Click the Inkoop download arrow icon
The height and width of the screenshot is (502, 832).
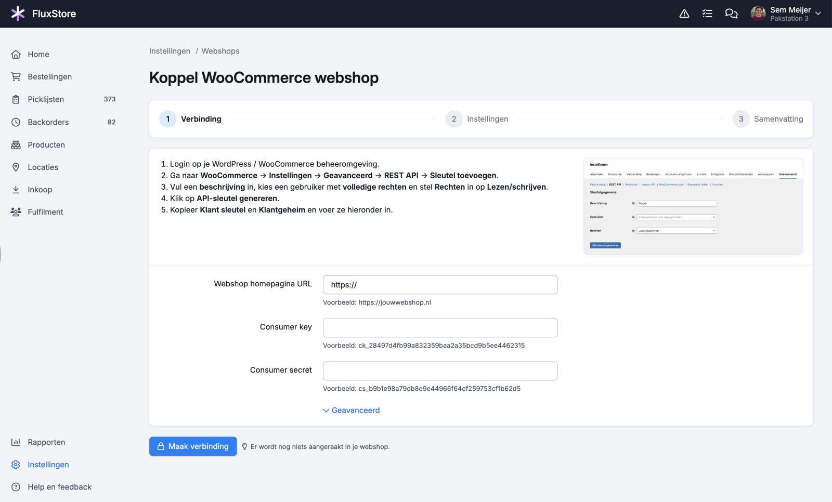pos(16,190)
